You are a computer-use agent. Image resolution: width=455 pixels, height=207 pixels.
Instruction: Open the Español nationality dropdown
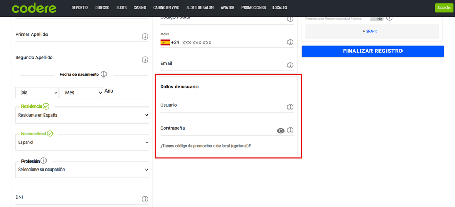(x=82, y=142)
